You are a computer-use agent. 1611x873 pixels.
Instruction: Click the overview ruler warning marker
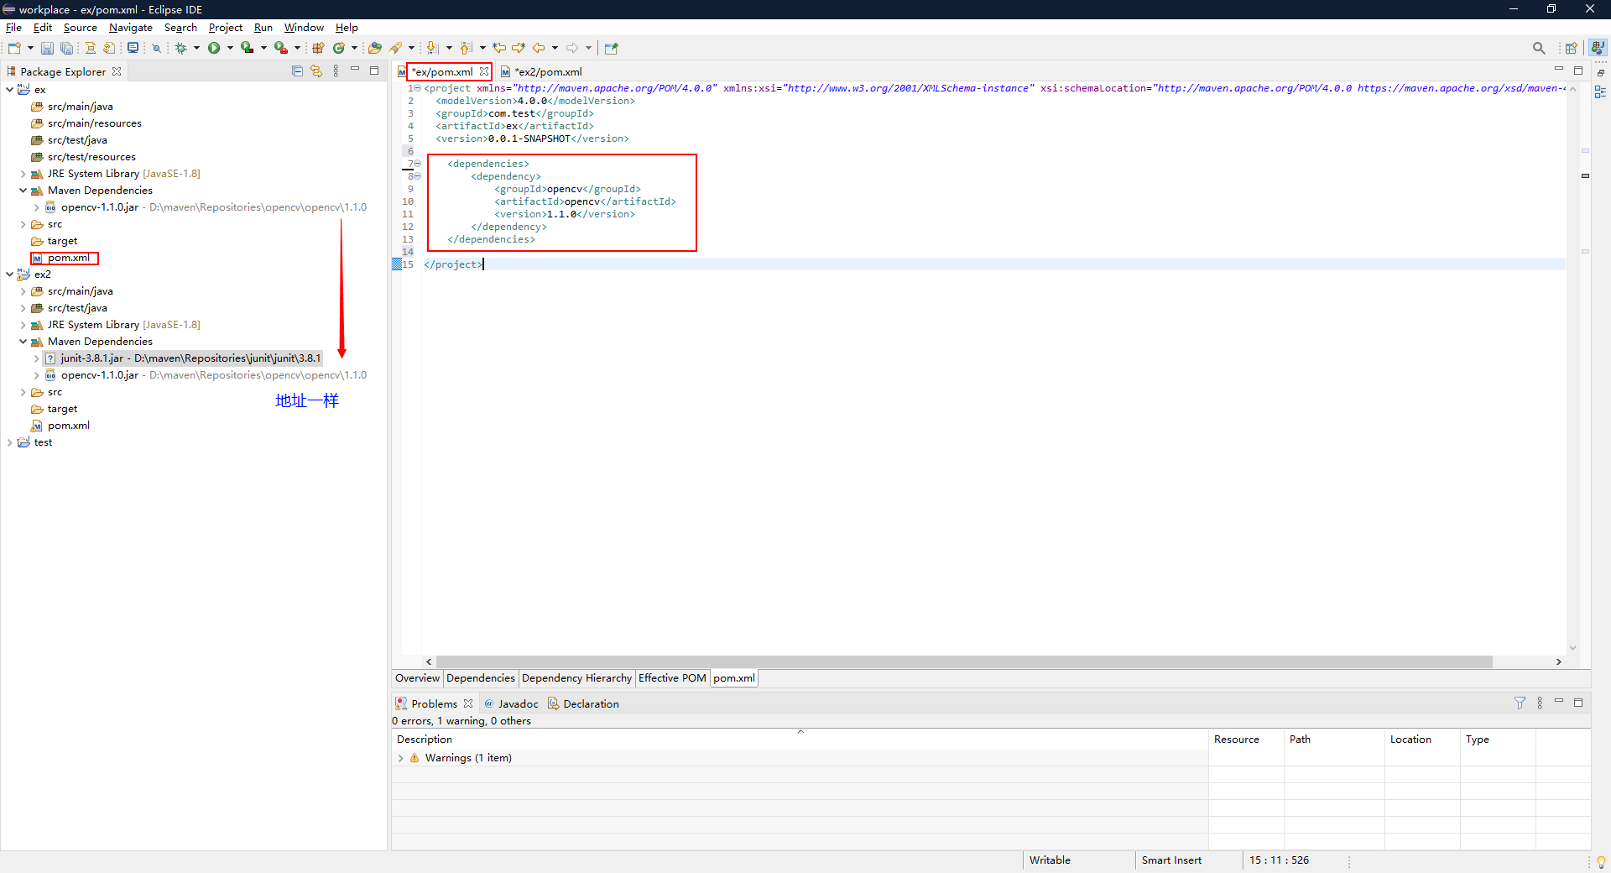tap(1585, 175)
